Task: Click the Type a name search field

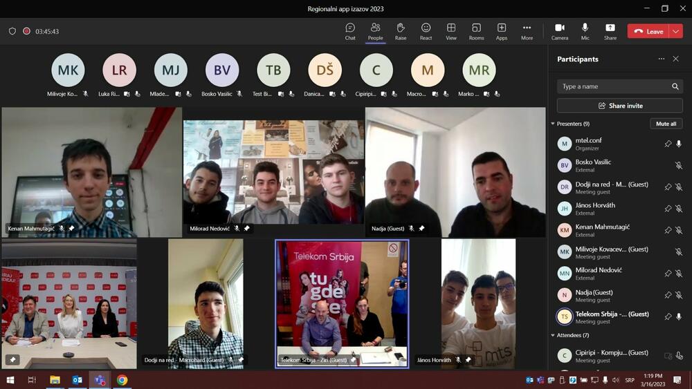Action: pyautogui.click(x=614, y=86)
